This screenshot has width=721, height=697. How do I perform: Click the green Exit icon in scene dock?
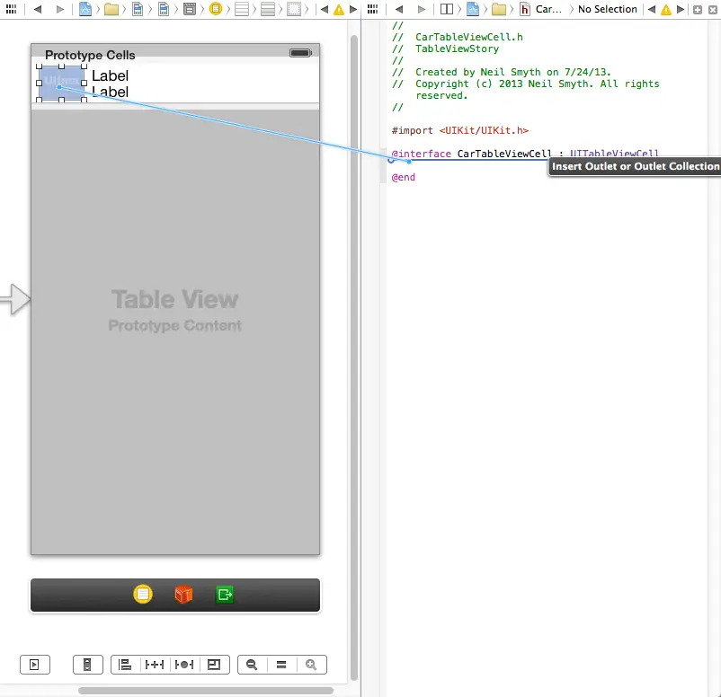pos(225,594)
